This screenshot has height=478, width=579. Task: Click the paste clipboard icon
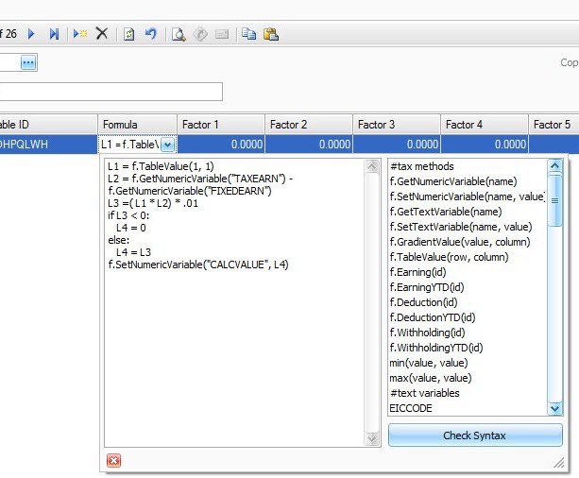tap(271, 34)
